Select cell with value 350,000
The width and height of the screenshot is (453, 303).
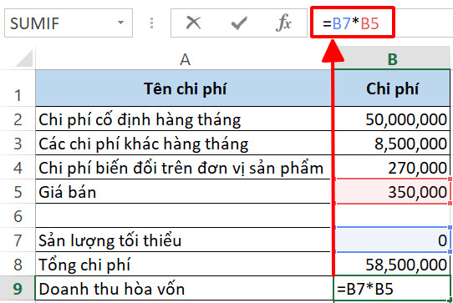point(392,191)
